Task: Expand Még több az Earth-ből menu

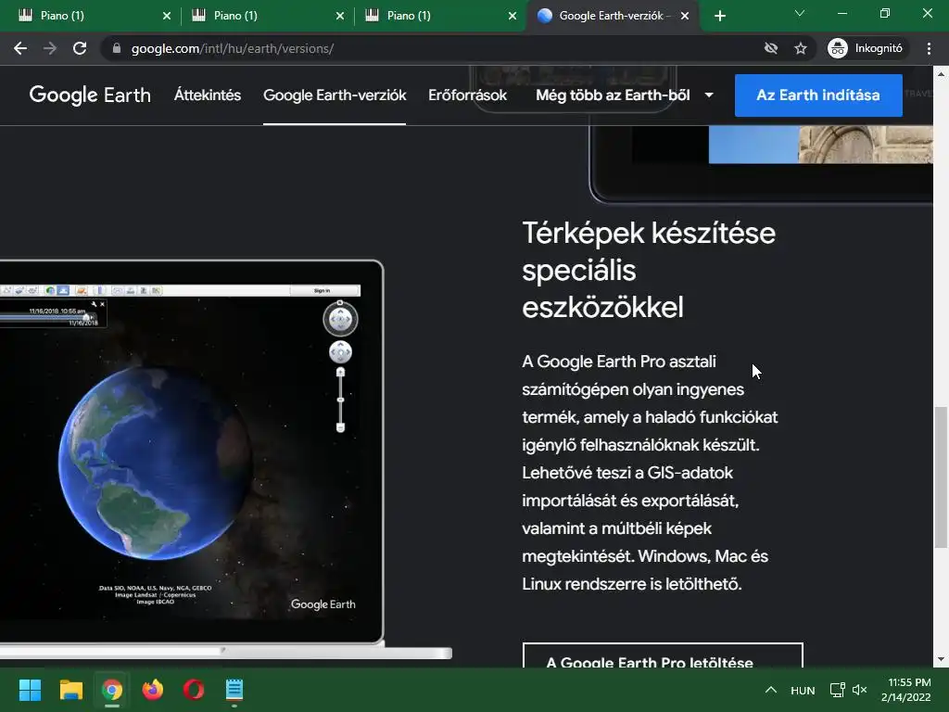Action: [625, 95]
